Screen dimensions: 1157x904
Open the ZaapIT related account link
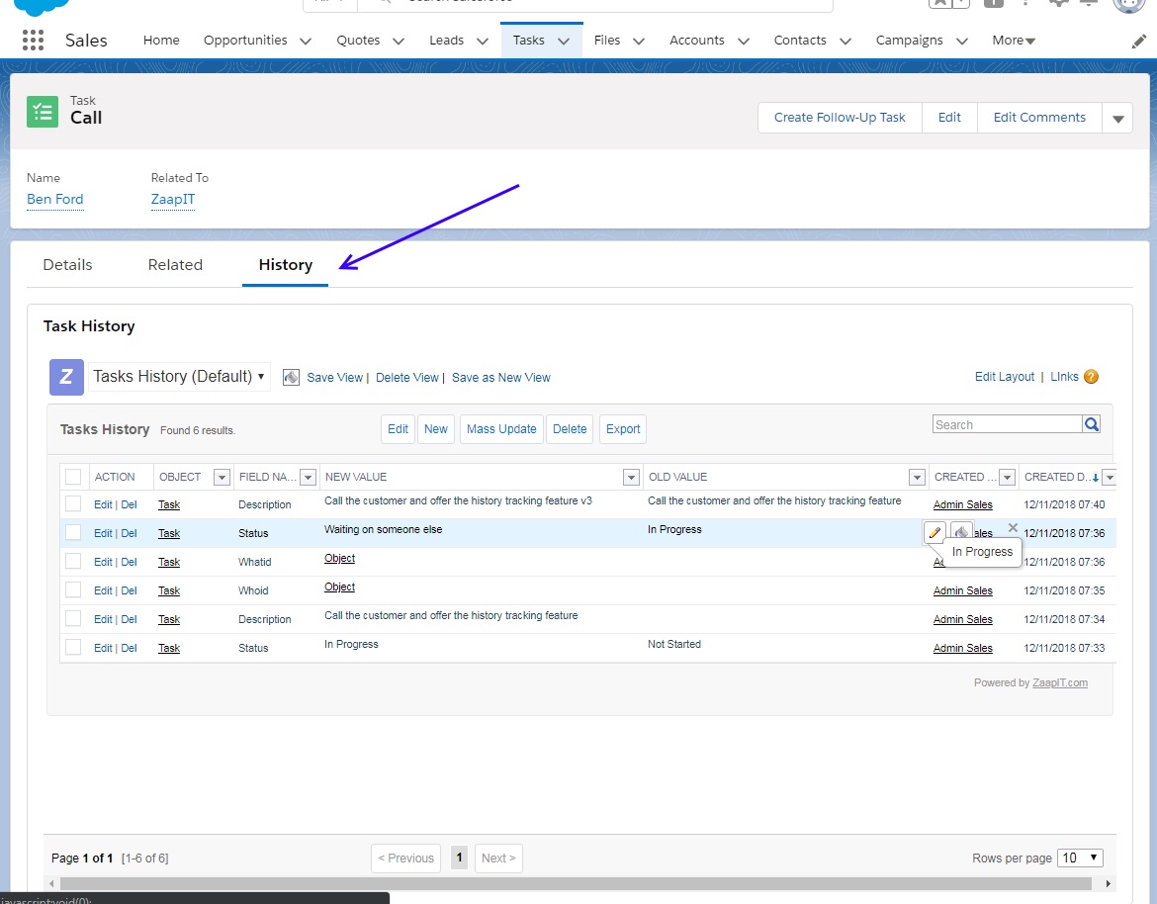tap(173, 199)
